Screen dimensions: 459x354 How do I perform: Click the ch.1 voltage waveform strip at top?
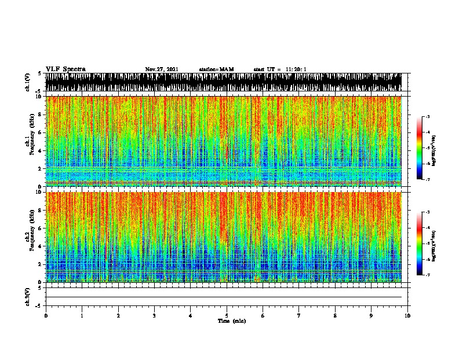[223, 82]
